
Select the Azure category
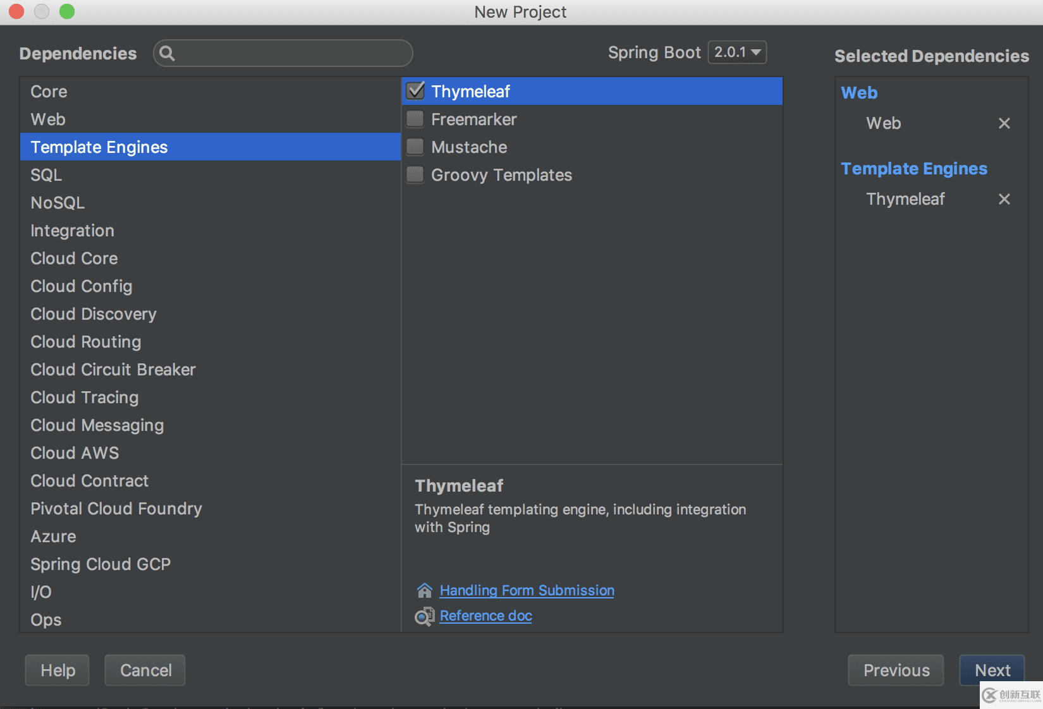210,536
